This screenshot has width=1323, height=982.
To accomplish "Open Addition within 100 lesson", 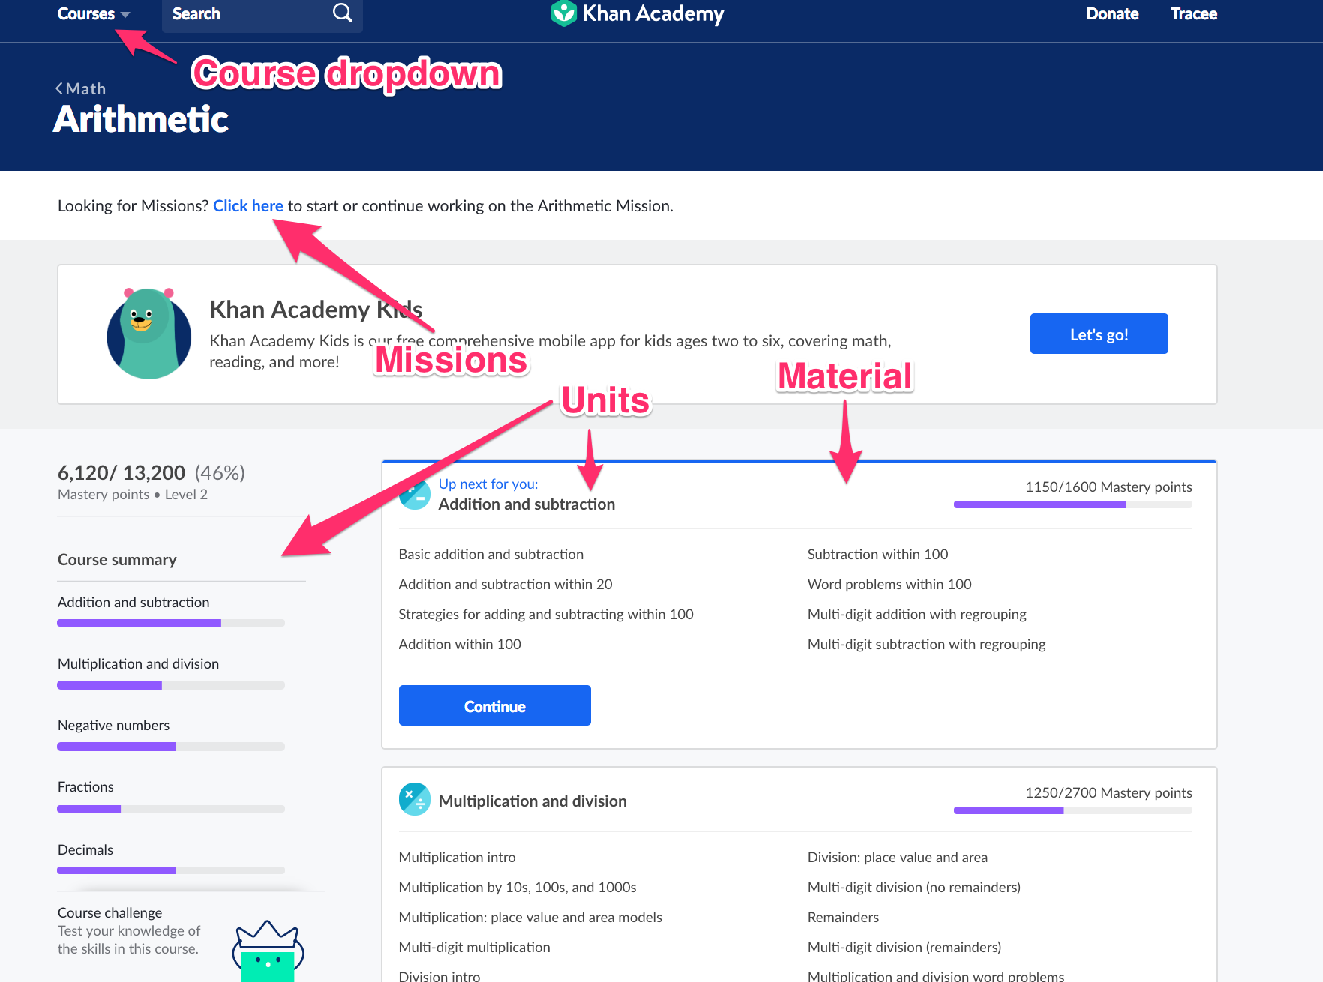I will (x=460, y=644).
